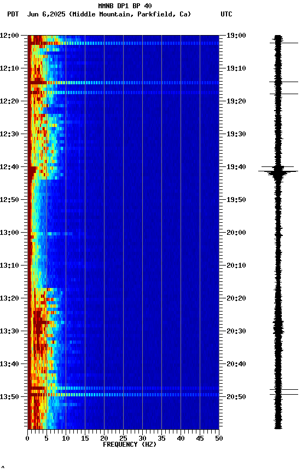Click the seismogram event marker near 20:48

pyautogui.click(x=283, y=390)
